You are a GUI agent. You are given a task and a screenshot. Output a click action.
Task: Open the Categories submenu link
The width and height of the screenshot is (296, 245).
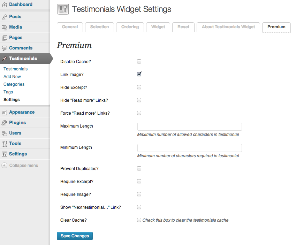[14, 84]
